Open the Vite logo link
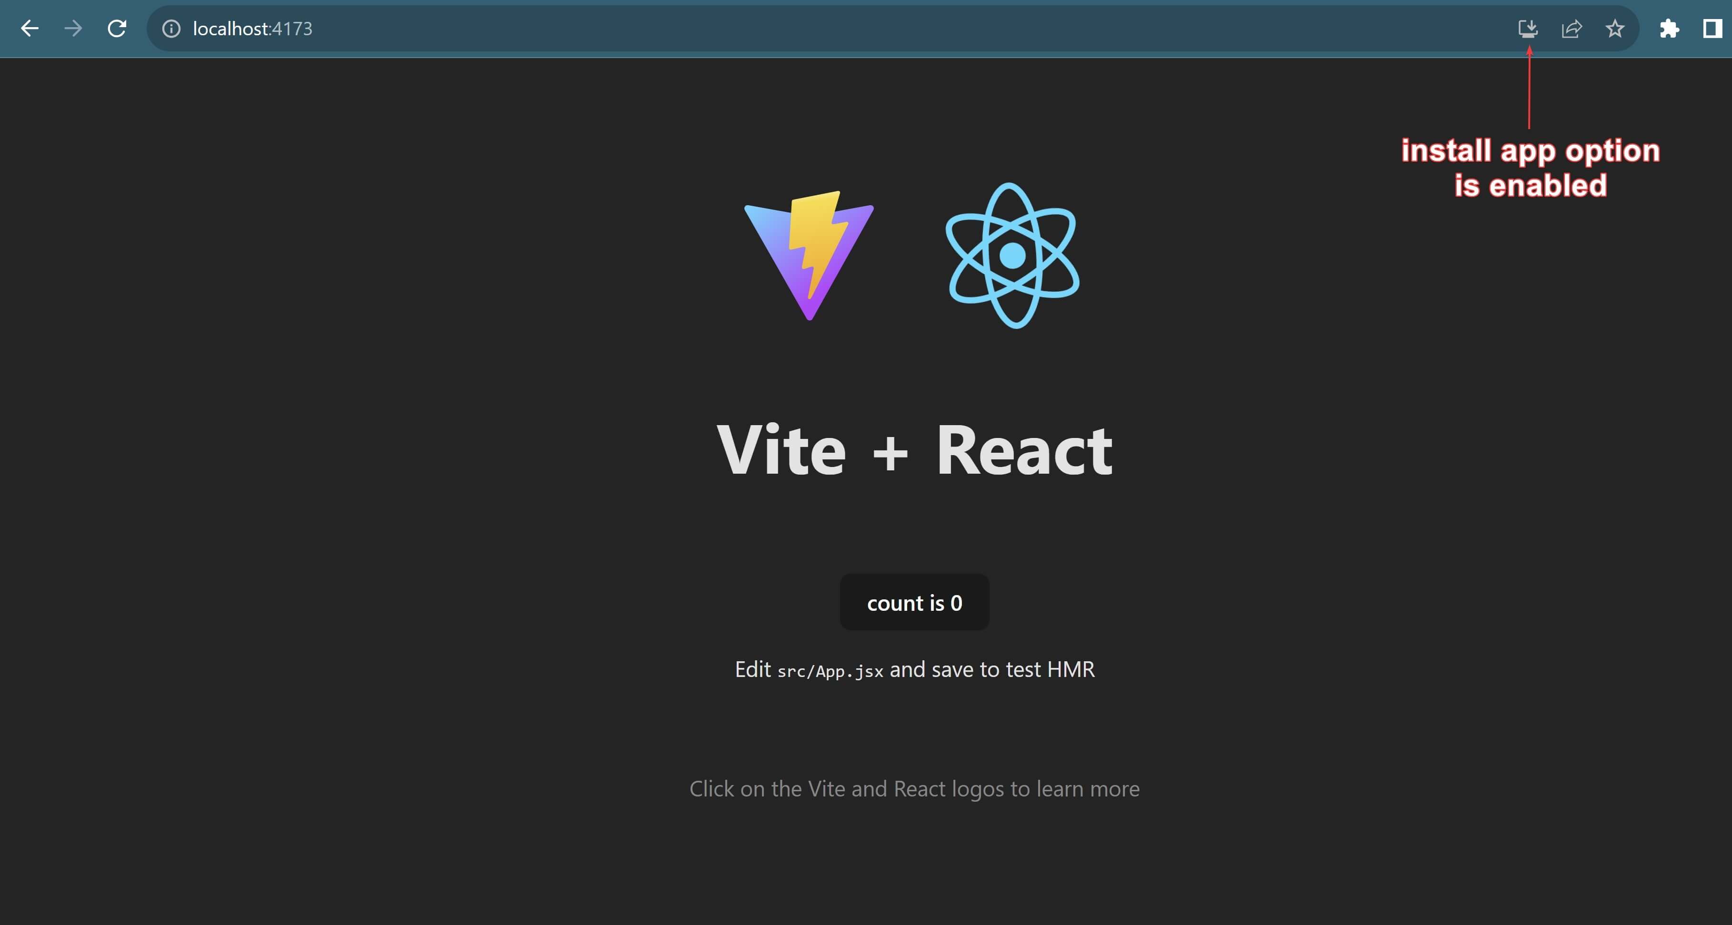The width and height of the screenshot is (1732, 925). (809, 256)
